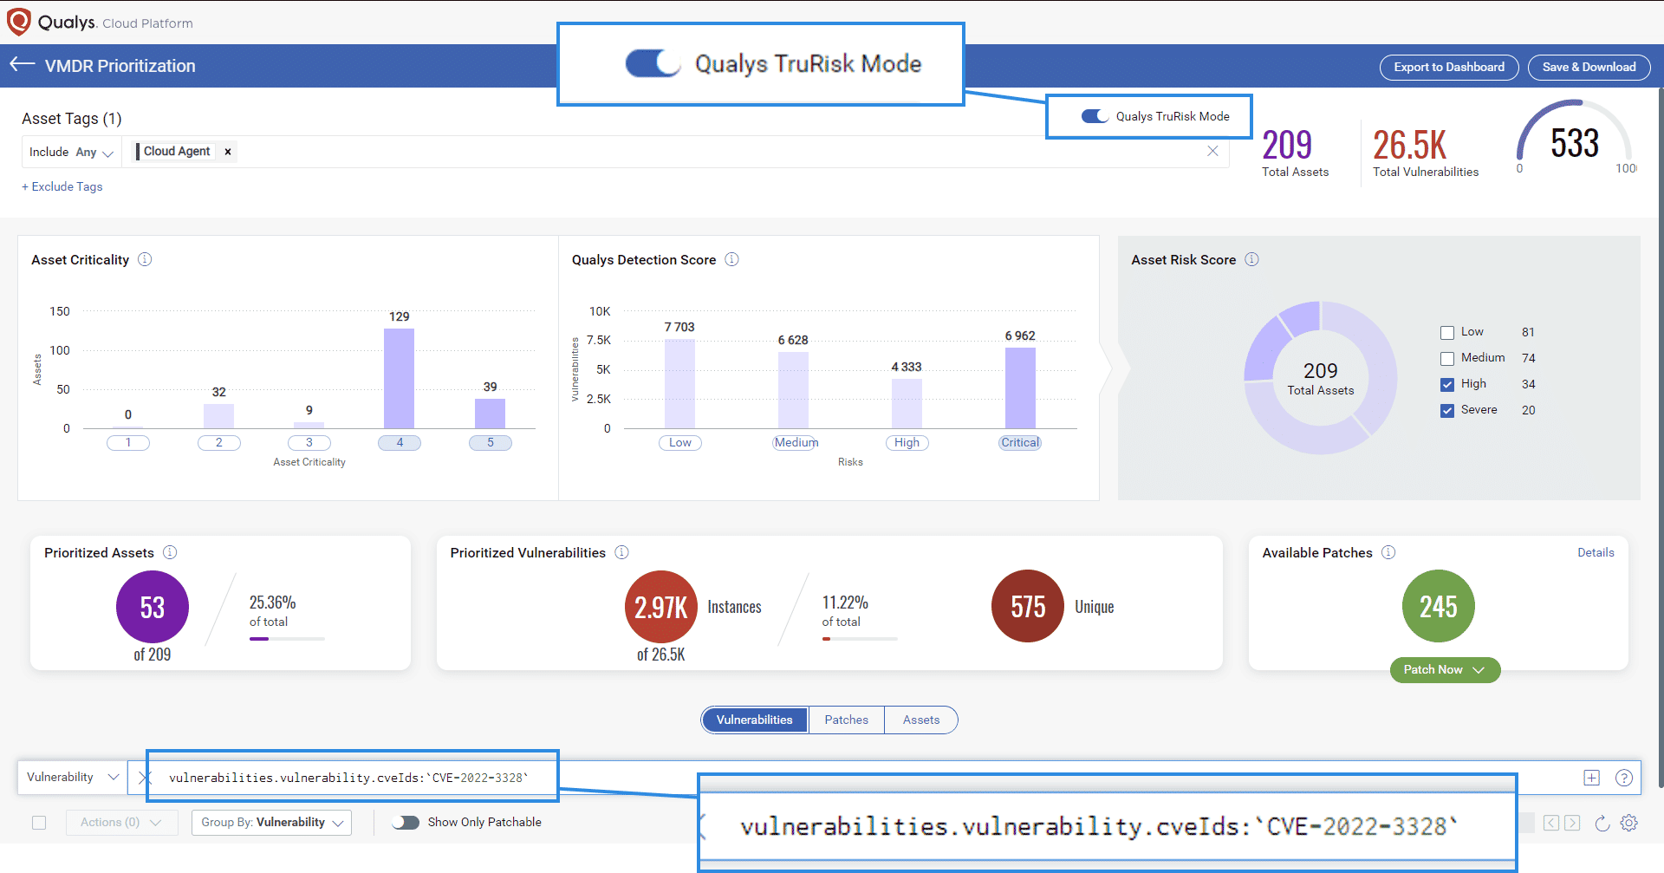Uncheck the High risk score checkbox
Image resolution: width=1664 pixels, height=873 pixels.
click(1447, 385)
